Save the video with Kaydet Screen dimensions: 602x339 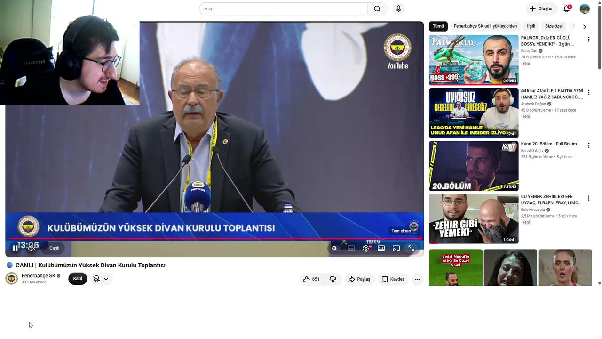[x=393, y=279]
